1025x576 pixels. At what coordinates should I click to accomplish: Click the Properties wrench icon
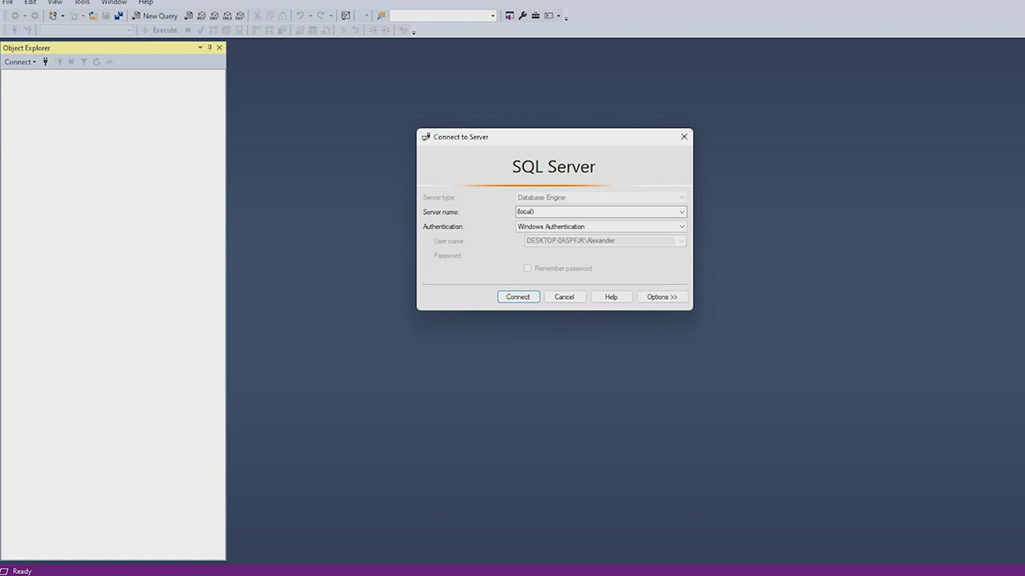click(523, 15)
